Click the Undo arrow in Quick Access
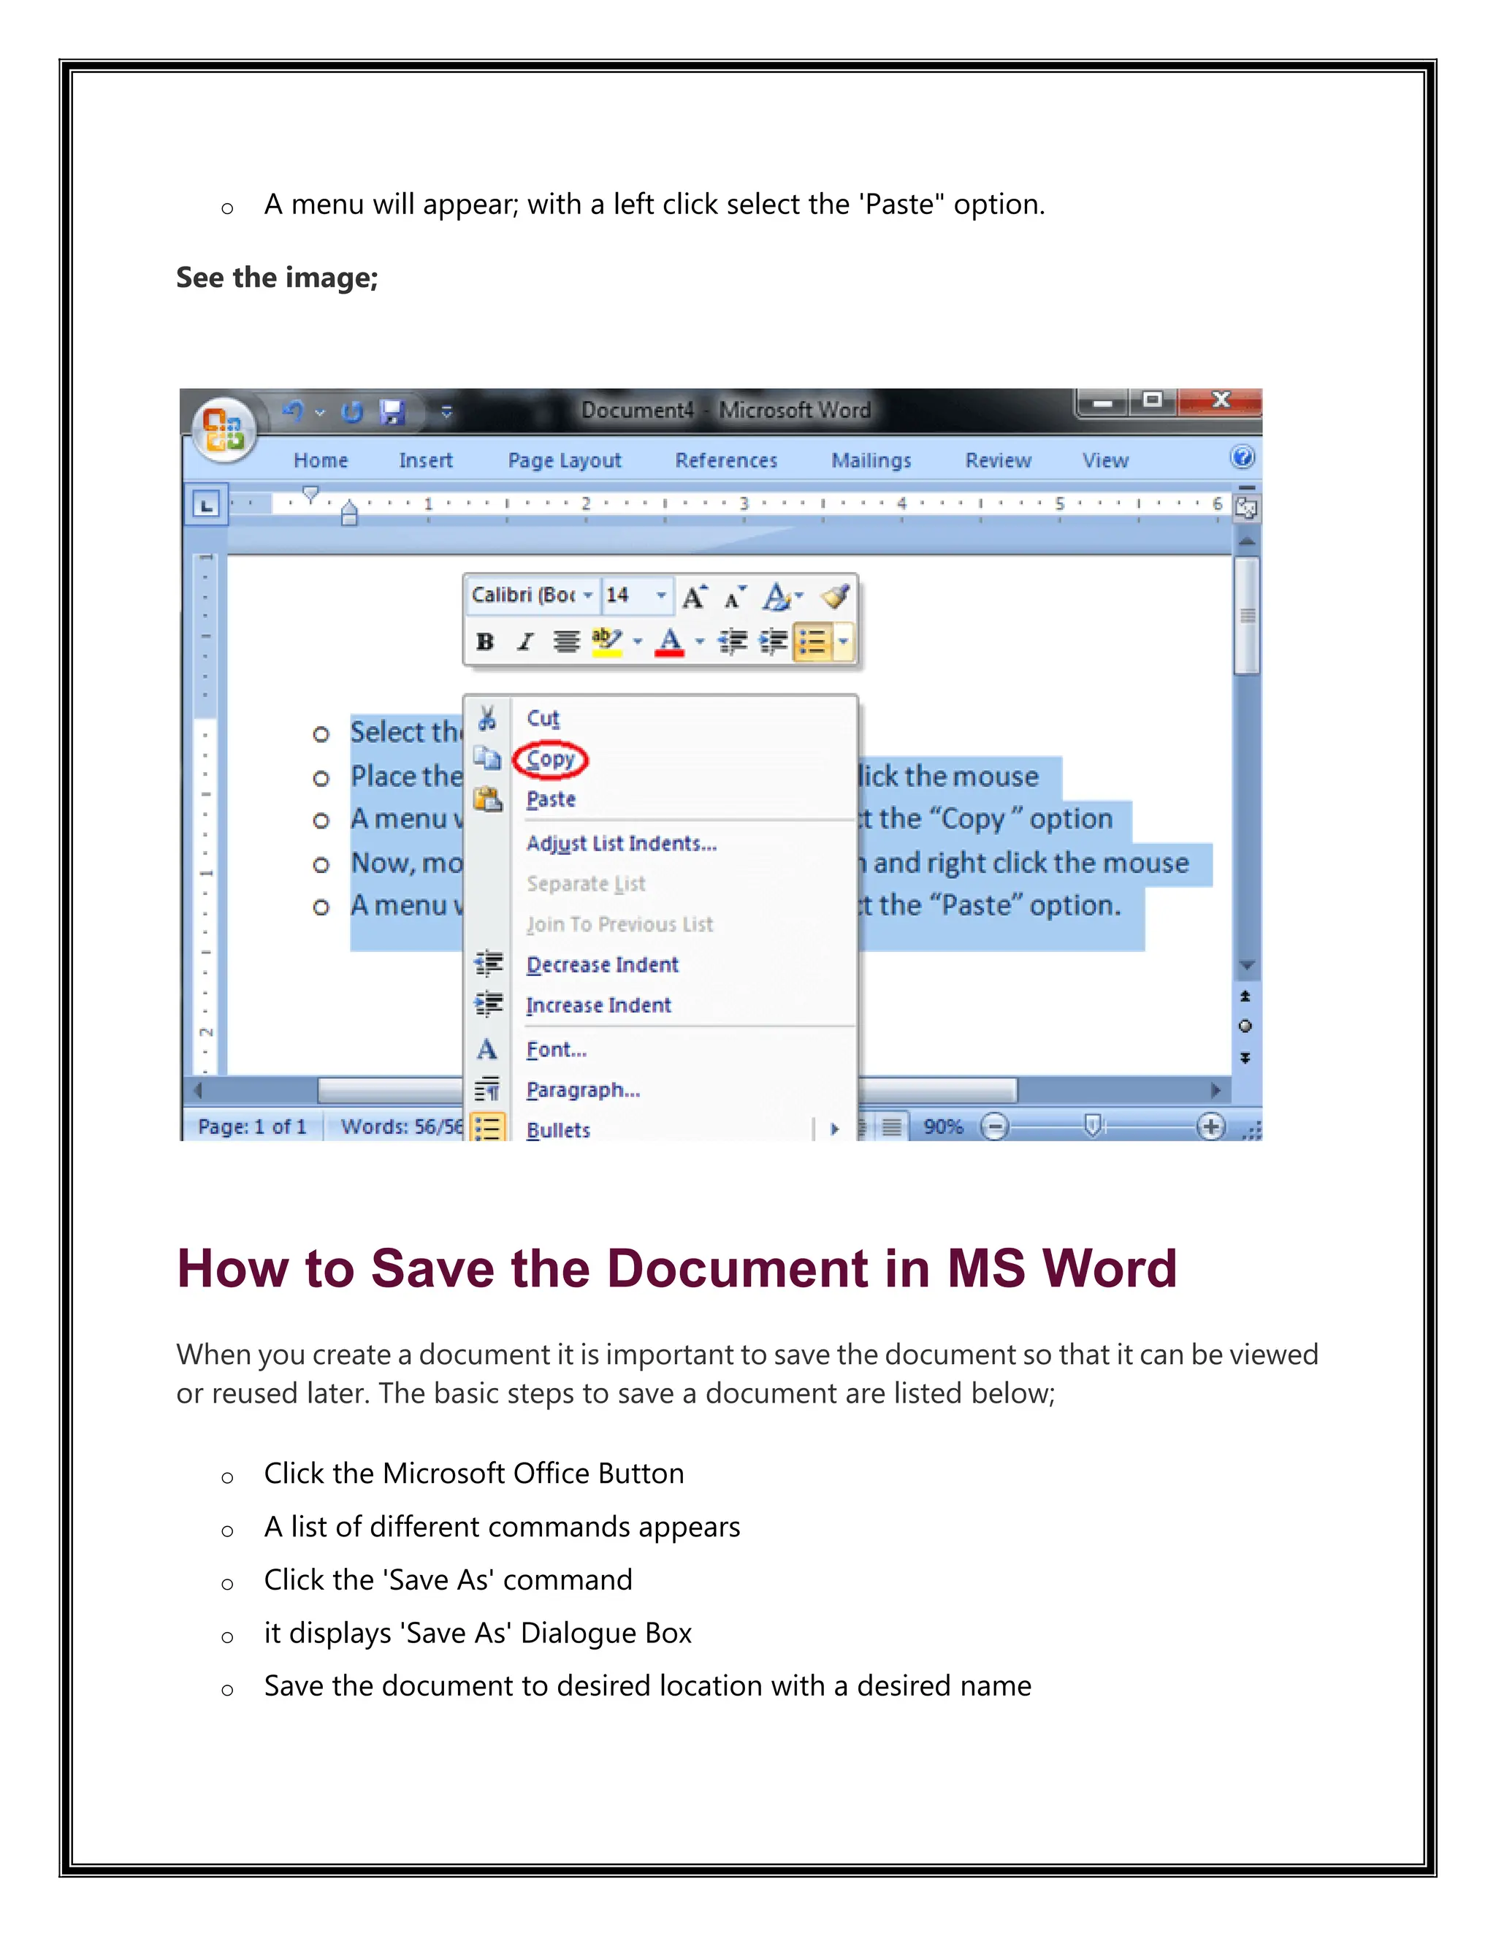 (x=292, y=411)
